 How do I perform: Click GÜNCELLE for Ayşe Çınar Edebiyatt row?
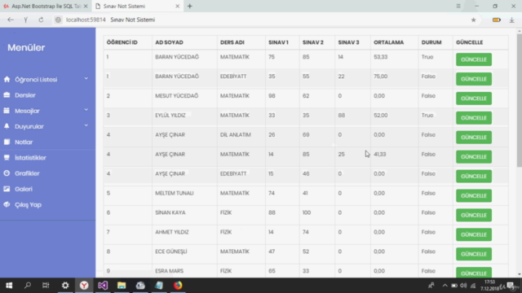pyautogui.click(x=474, y=176)
